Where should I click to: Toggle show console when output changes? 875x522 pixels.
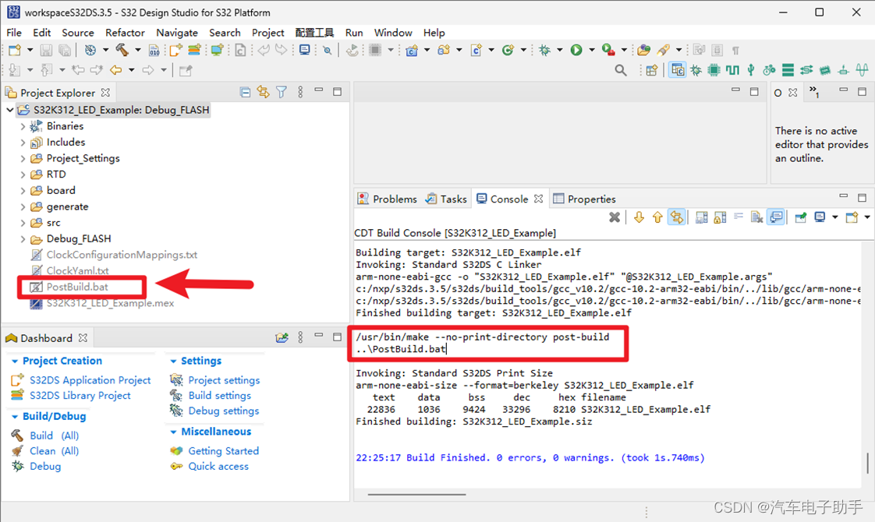[776, 217]
